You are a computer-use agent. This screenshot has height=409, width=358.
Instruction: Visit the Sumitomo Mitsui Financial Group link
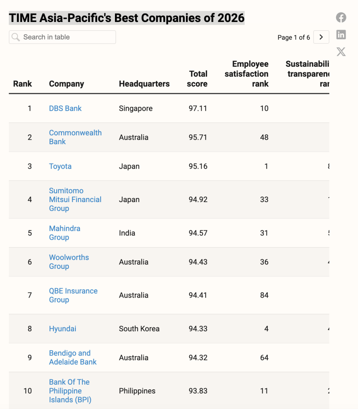point(75,199)
